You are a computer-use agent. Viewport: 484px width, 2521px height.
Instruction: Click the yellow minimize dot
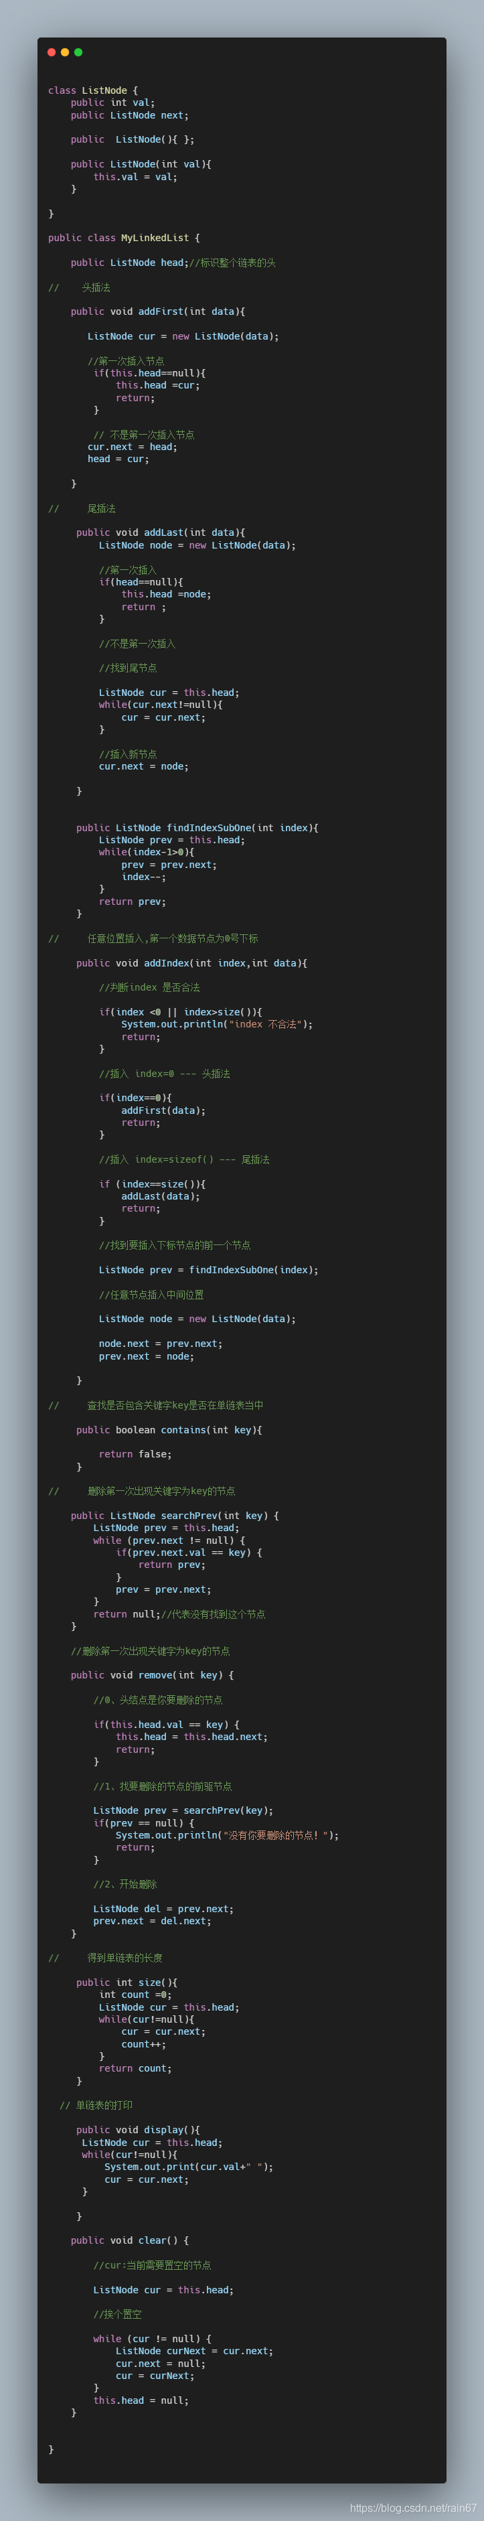64,52
